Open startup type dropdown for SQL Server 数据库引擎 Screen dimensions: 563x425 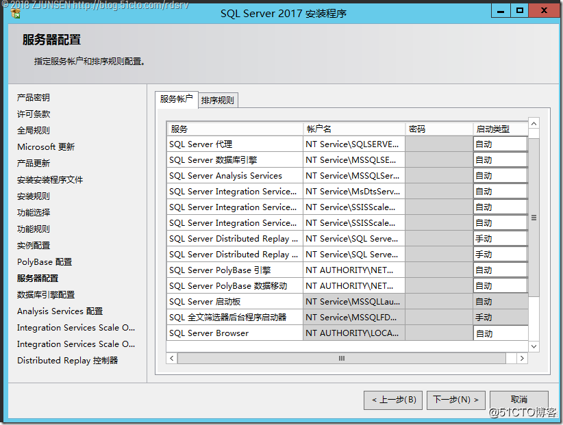pyautogui.click(x=501, y=160)
